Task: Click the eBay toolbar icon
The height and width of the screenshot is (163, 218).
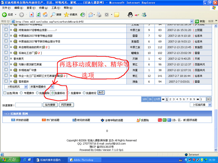Action: [137, 15]
